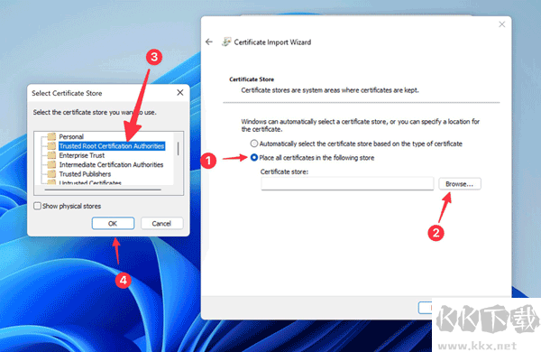Screen dimensions: 541x352
Task: Click the Browse... button
Action: [460, 184]
